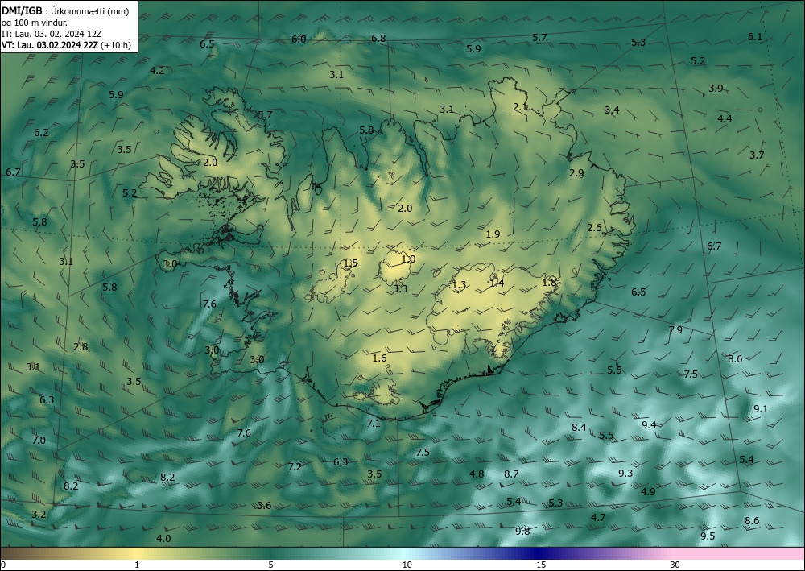Image resolution: width=805 pixels, height=571 pixels.
Task: Click the map value 5.1
Action: [755, 36]
